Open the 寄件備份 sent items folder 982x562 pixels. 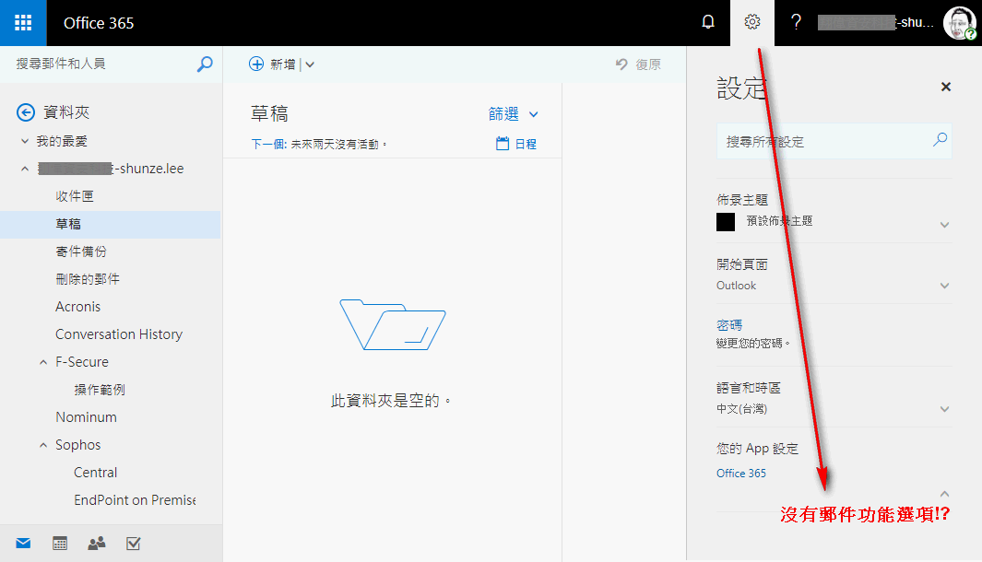point(81,252)
